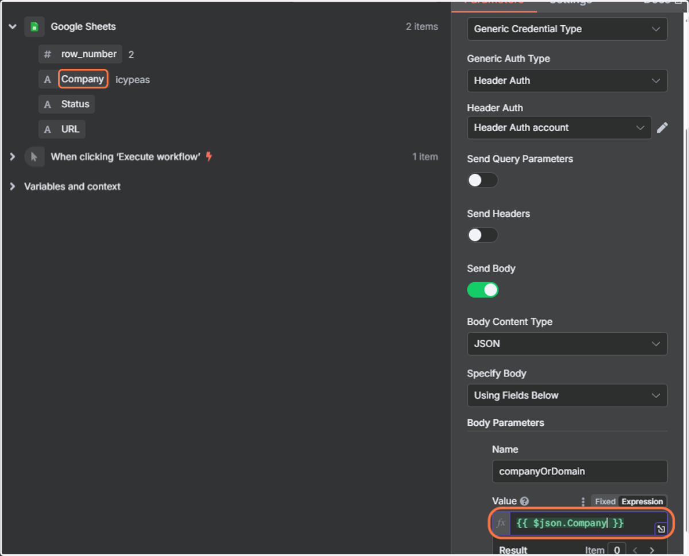
Task: Click the companyOrDomain Name input field
Action: click(x=580, y=472)
